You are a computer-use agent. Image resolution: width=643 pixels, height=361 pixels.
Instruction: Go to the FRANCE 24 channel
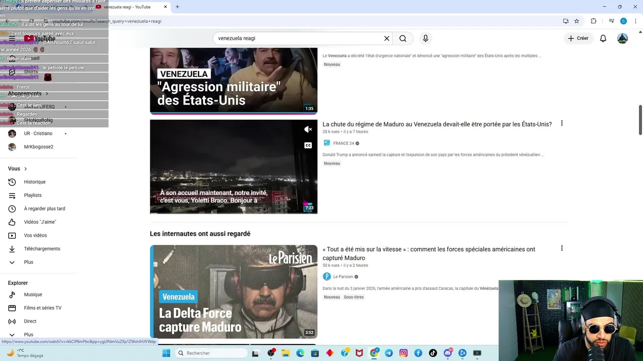click(344, 143)
